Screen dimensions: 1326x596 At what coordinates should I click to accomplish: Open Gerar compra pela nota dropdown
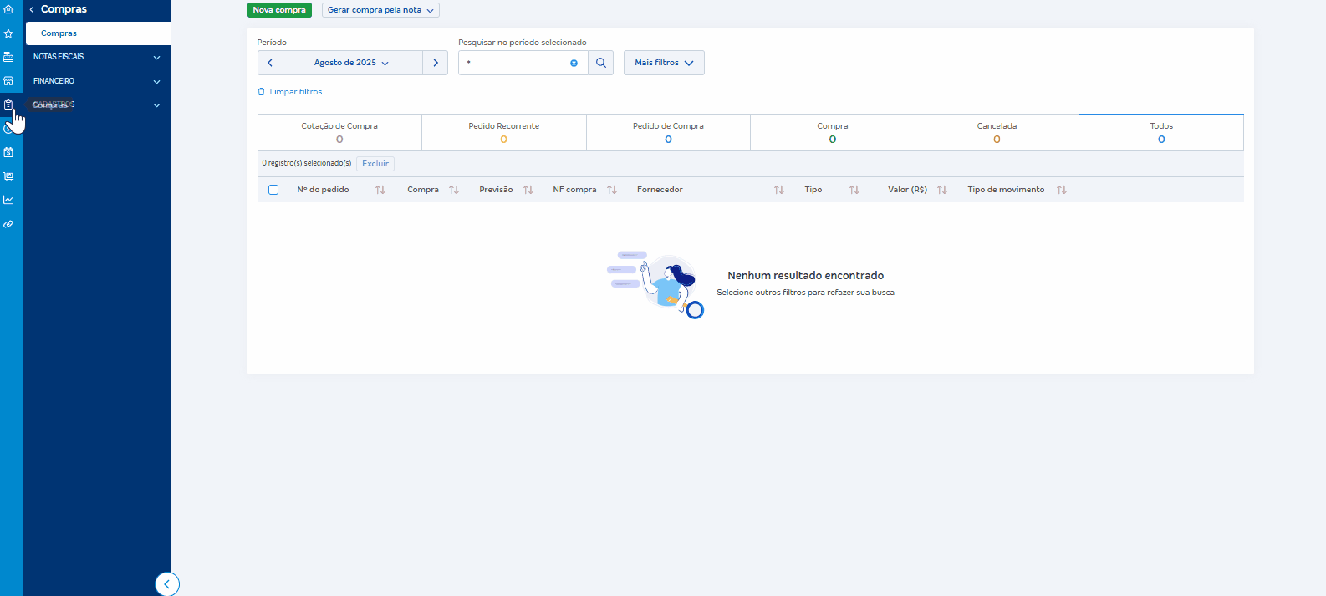click(x=380, y=10)
